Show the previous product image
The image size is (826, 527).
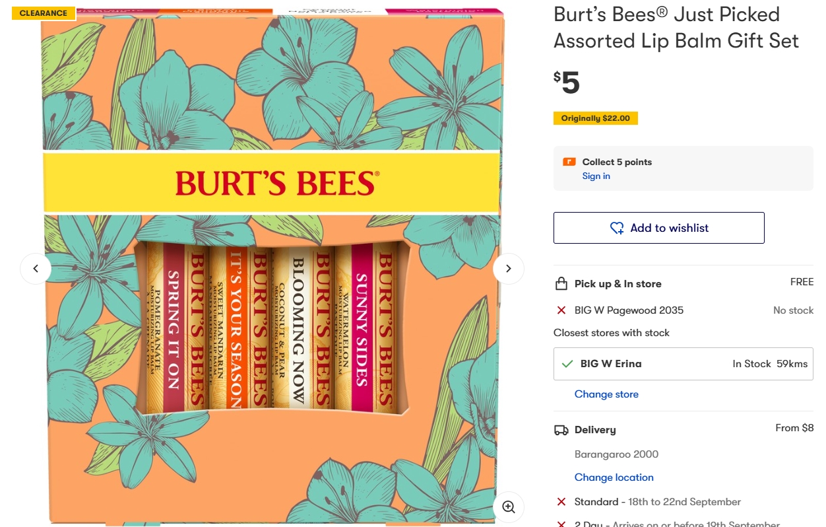[x=36, y=269]
